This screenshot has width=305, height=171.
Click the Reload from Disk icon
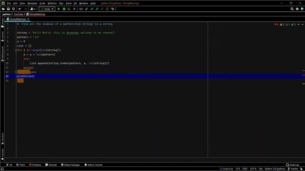click(x=13, y=9)
